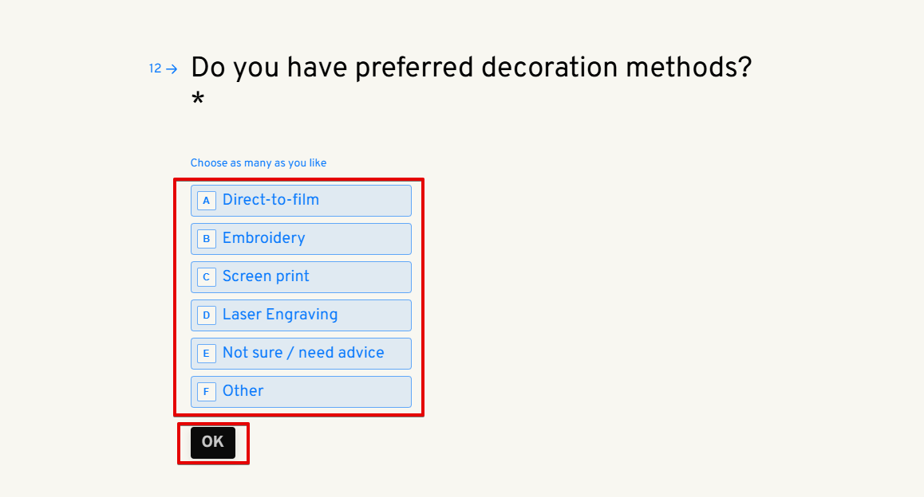Image resolution: width=924 pixels, height=497 pixels.
Task: Click the letter A key badge
Action: [207, 201]
